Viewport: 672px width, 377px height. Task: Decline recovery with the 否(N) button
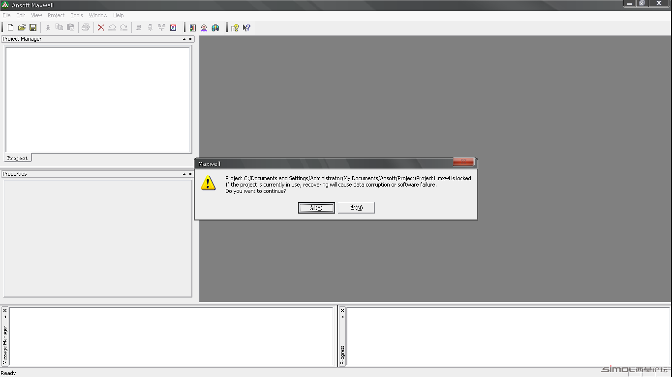click(x=356, y=208)
